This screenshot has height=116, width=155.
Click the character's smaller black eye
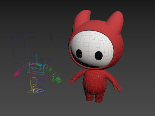(x=79, y=54)
